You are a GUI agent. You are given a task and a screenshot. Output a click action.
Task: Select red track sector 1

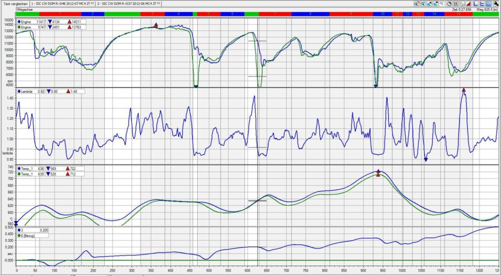click(x=60, y=14)
